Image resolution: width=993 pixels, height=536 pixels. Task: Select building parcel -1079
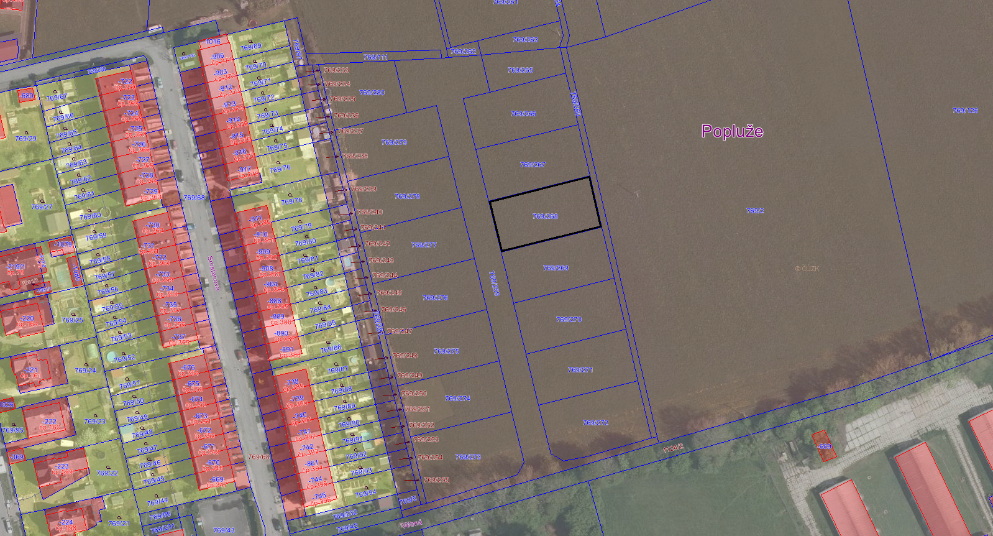[63, 245]
